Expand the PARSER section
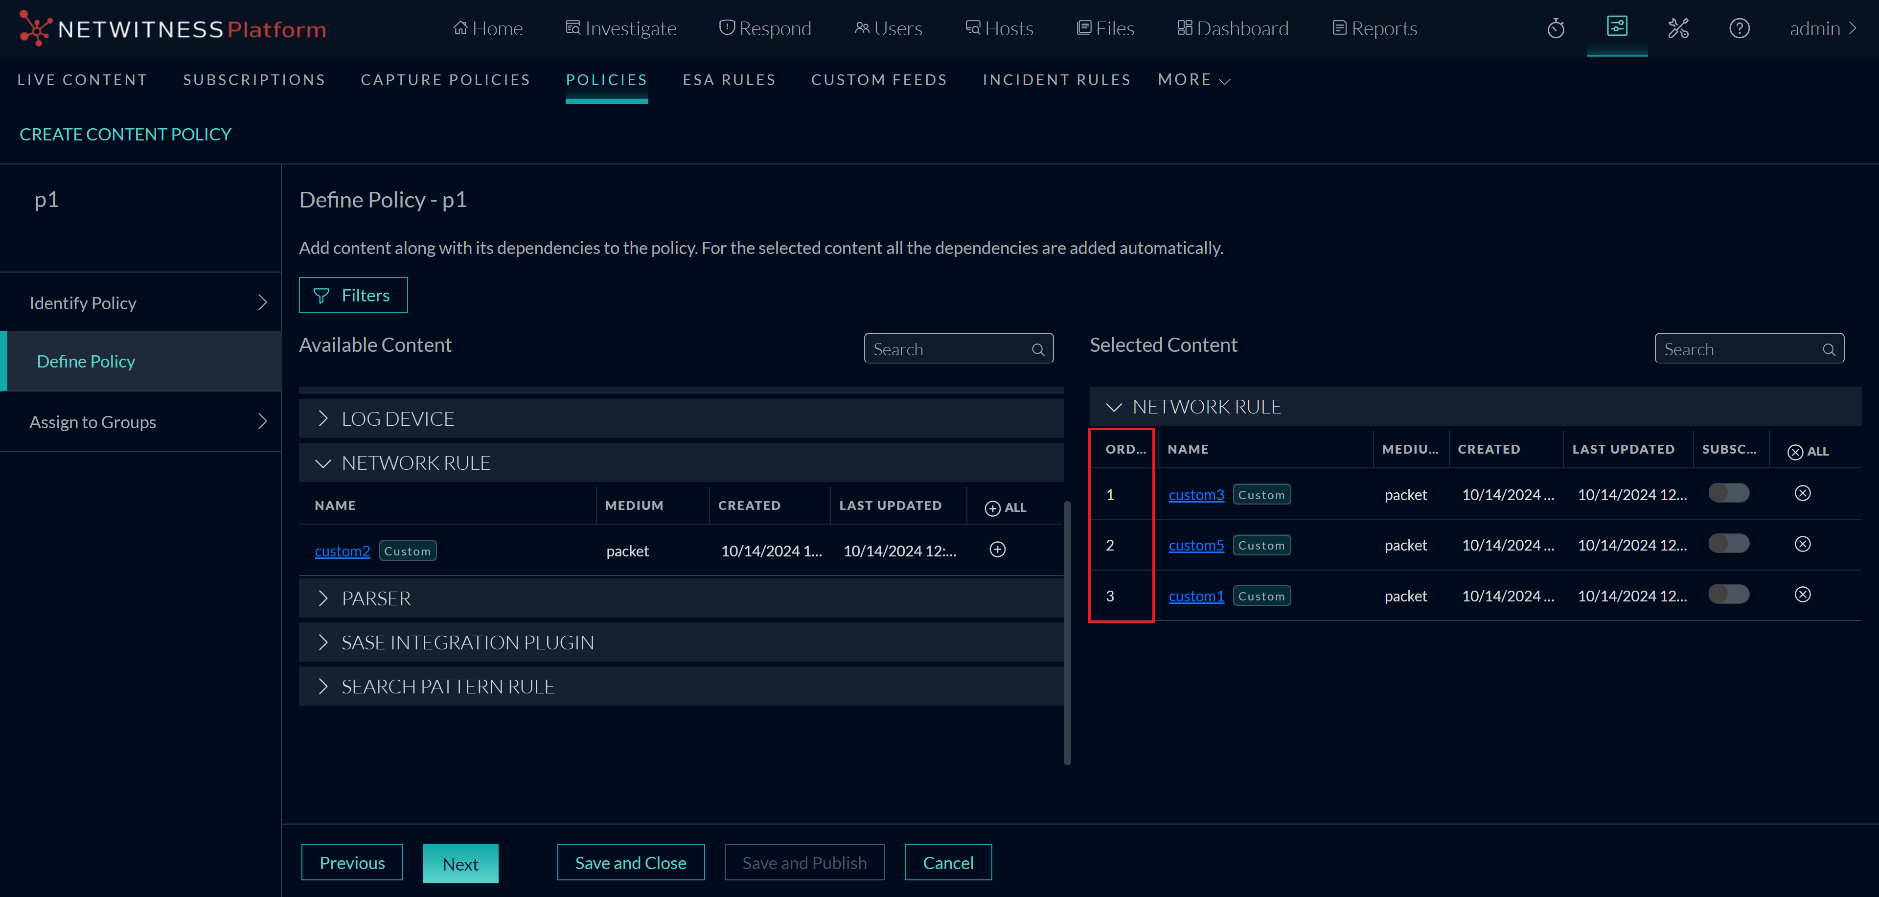The height and width of the screenshot is (897, 1879). [x=376, y=598]
